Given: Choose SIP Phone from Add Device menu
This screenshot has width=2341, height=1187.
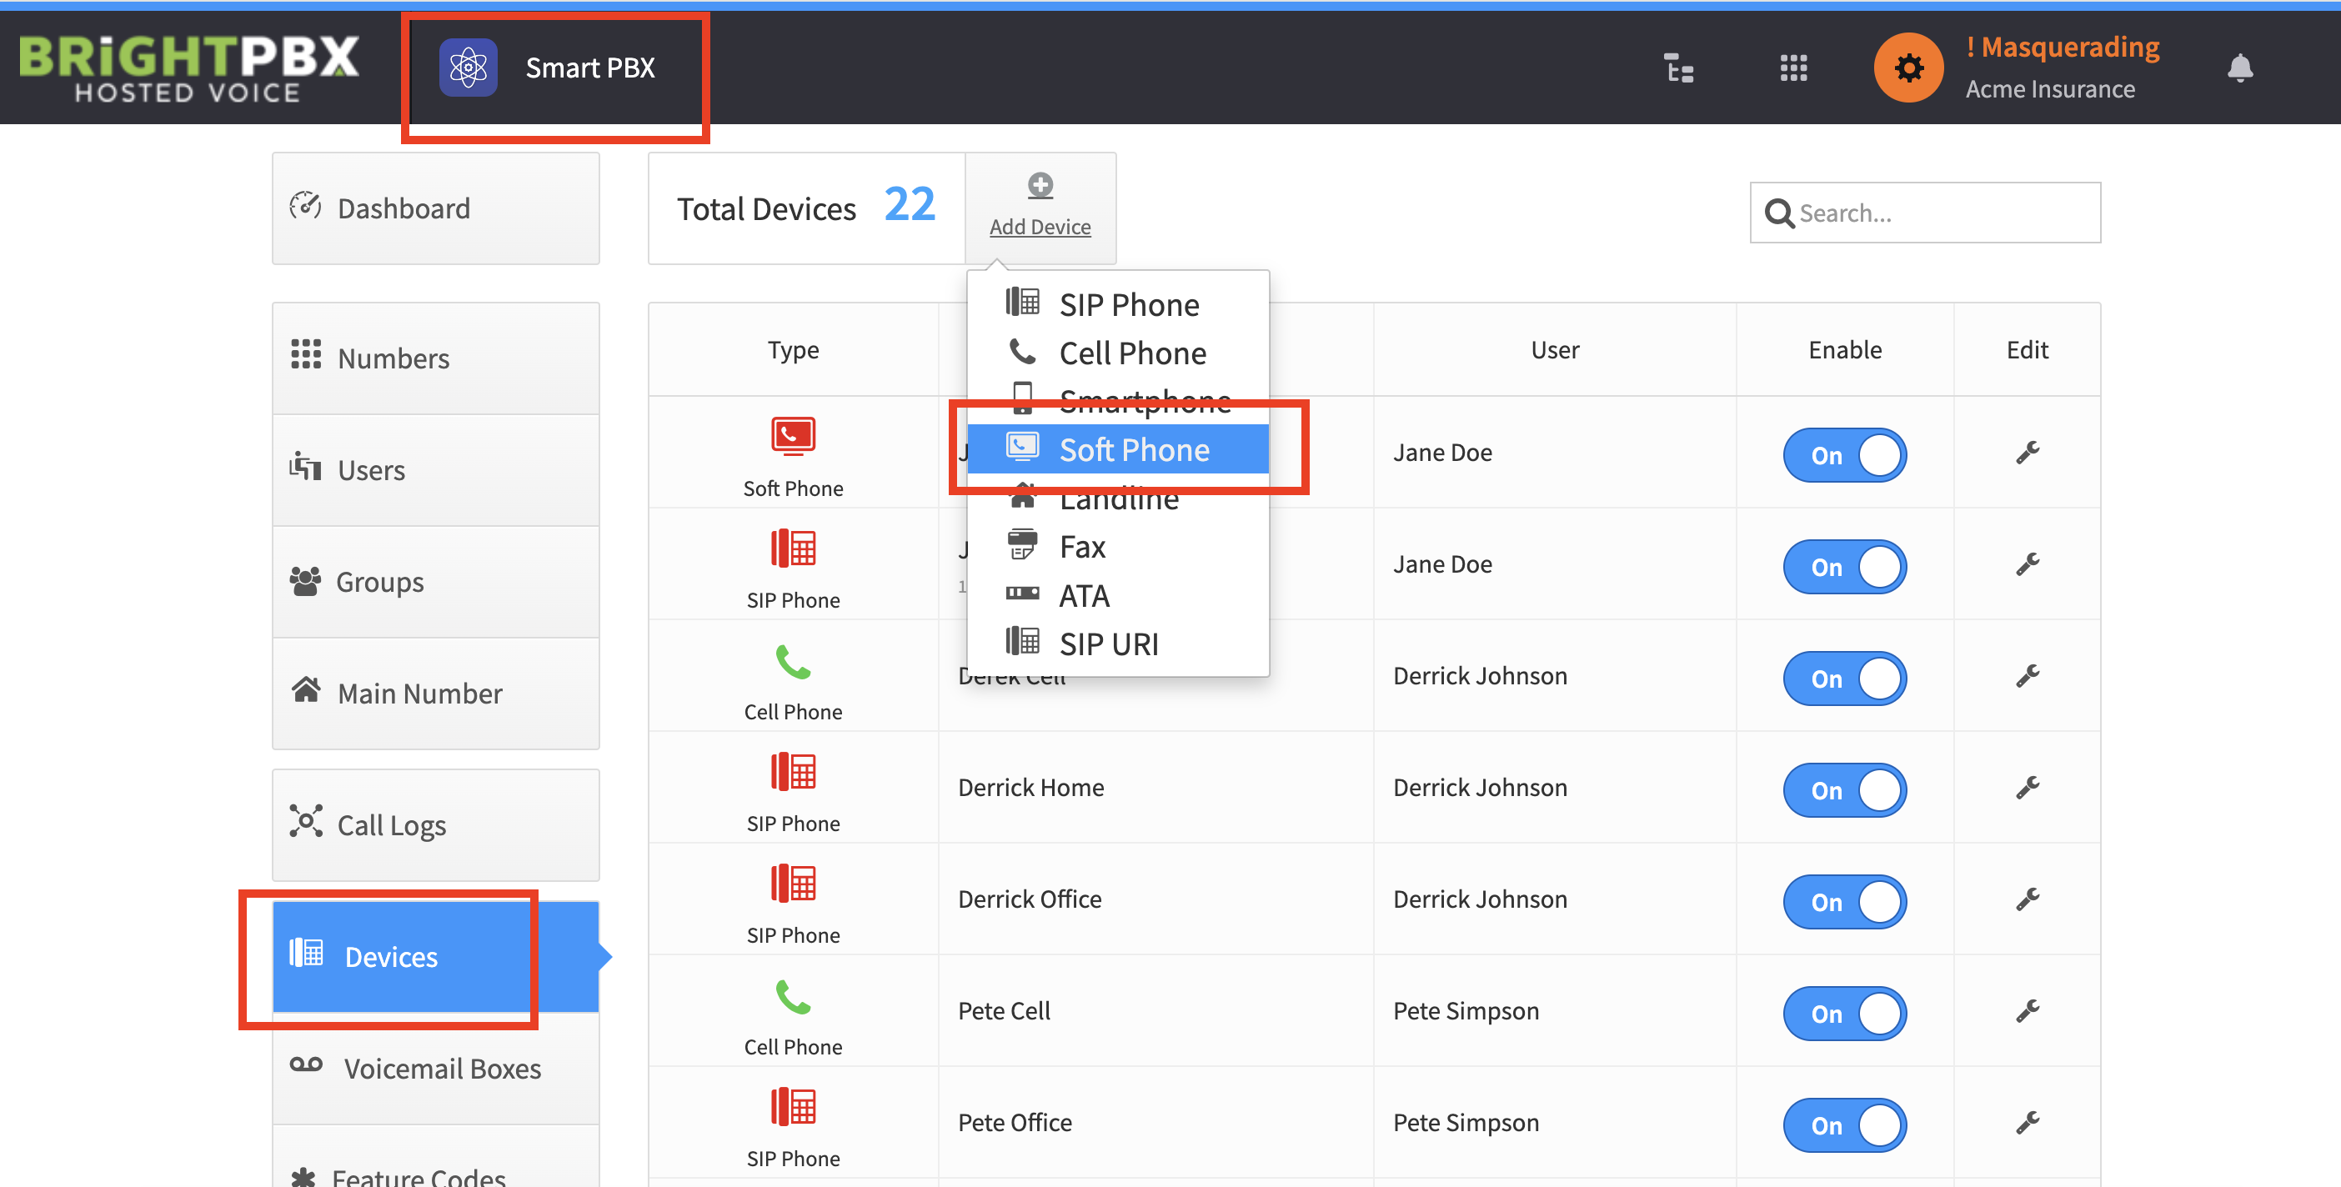Looking at the screenshot, I should coord(1118,304).
